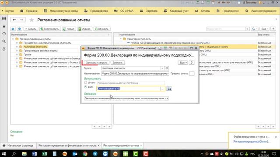The image size is (280, 157).
Task: Open Администрирование section
Action: pos(261,11)
